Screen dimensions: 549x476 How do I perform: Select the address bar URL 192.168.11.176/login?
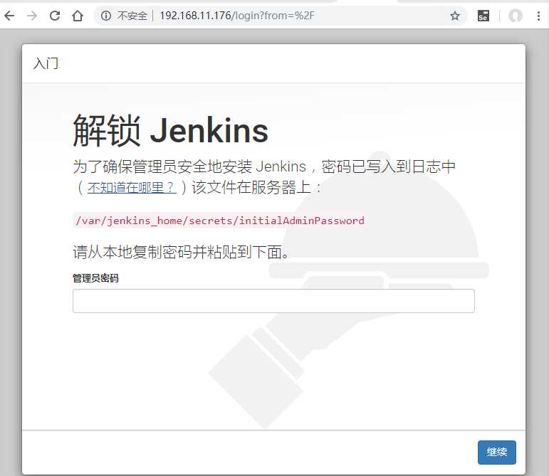pos(237,16)
